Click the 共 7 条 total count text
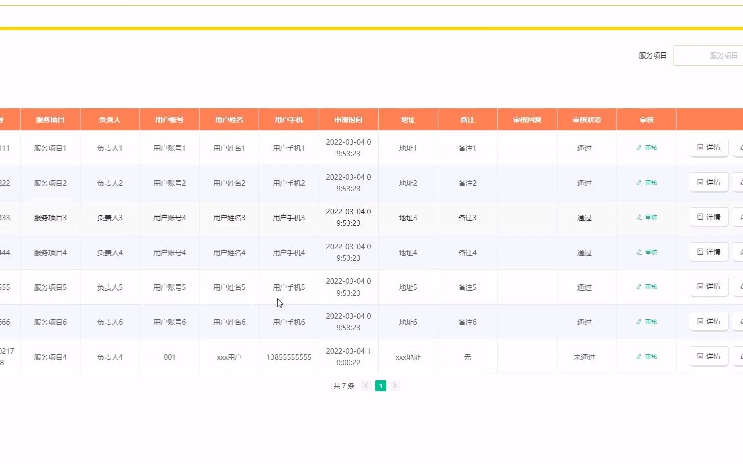The image size is (743, 464). click(344, 386)
